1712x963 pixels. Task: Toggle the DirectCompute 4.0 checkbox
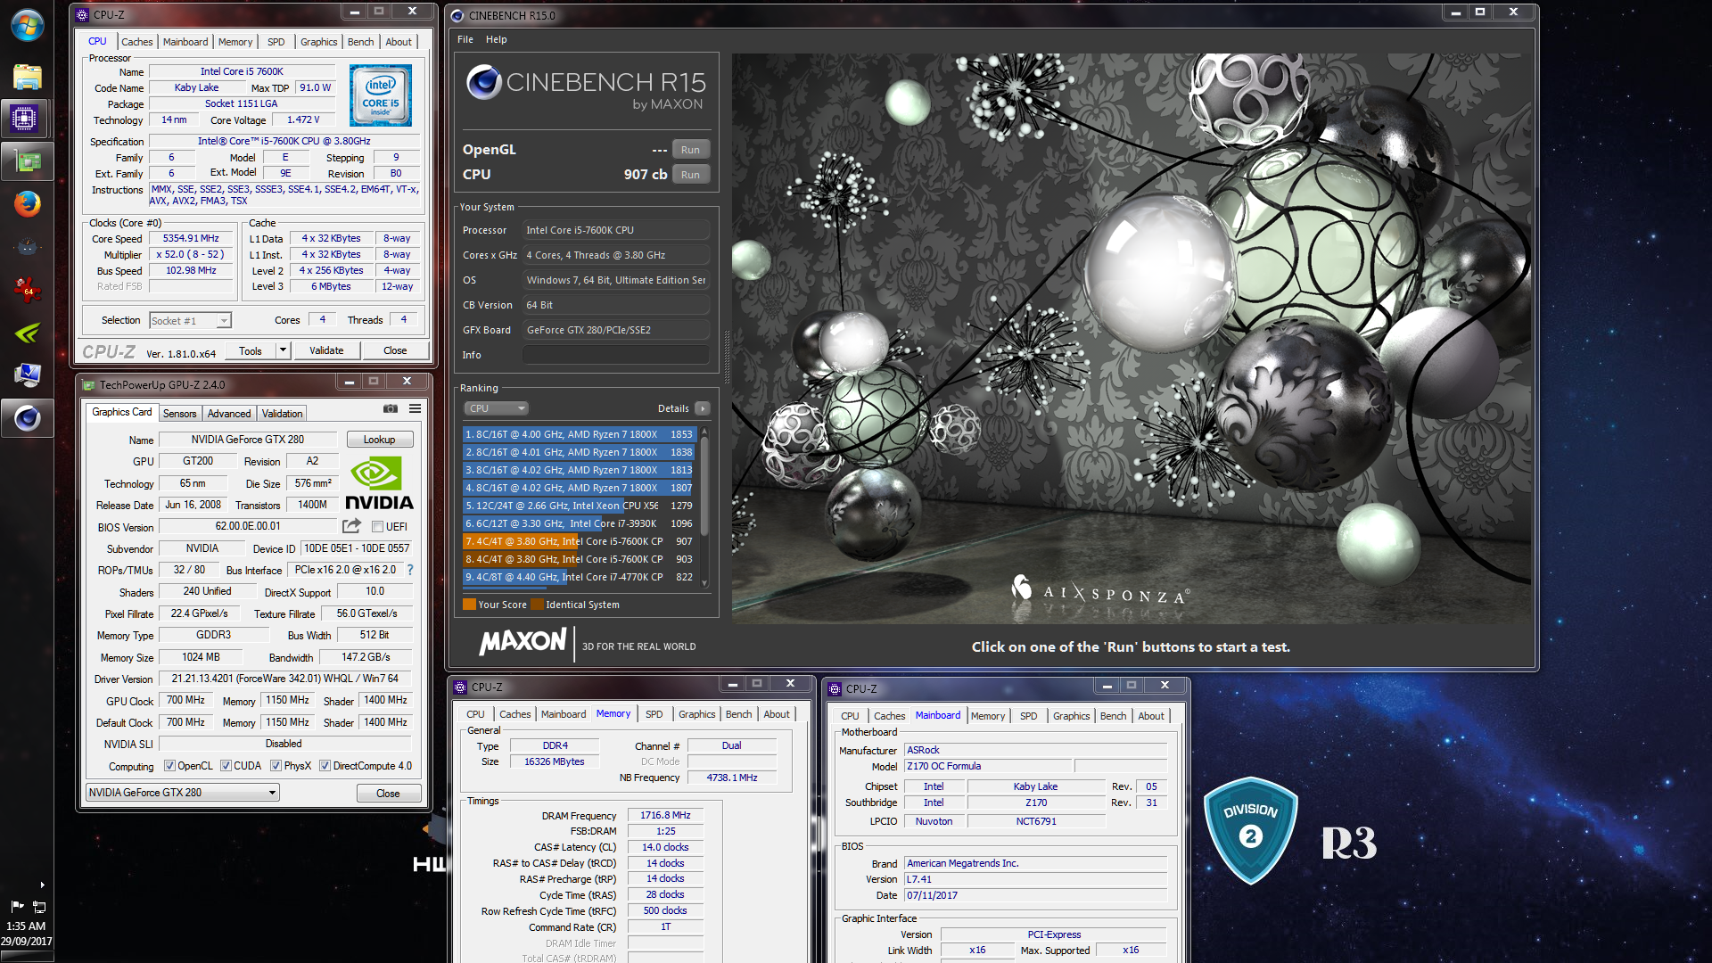pos(325,766)
